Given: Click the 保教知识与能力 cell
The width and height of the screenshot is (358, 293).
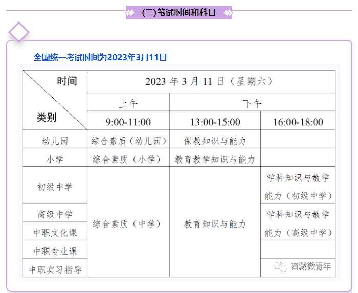Looking at the screenshot, I should (215, 139).
